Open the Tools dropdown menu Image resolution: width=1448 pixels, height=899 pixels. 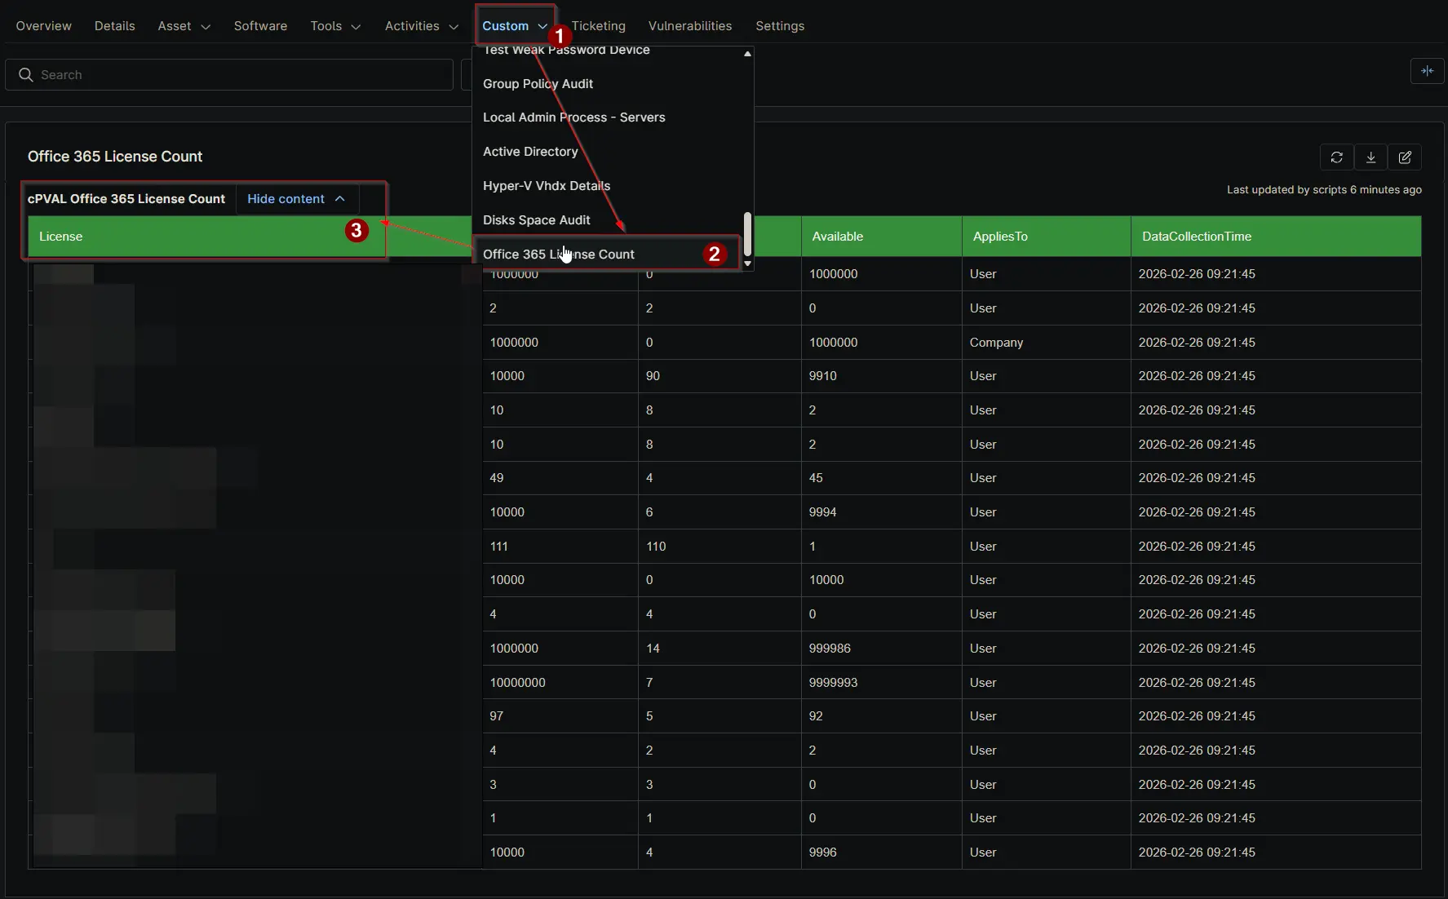[x=334, y=26]
